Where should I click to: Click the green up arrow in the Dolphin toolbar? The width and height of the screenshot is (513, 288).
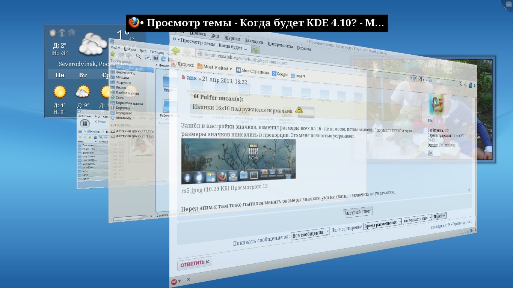coord(112,54)
